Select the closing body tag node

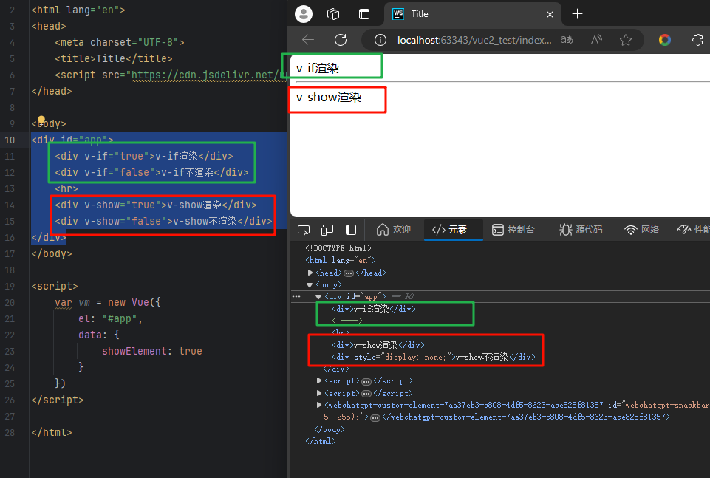(x=330, y=429)
